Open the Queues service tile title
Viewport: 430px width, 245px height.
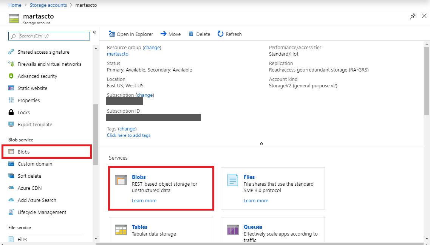(253, 227)
